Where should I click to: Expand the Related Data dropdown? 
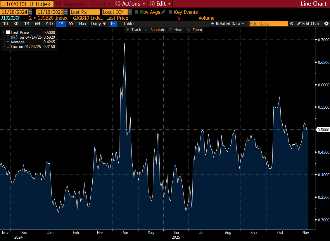tap(228, 24)
